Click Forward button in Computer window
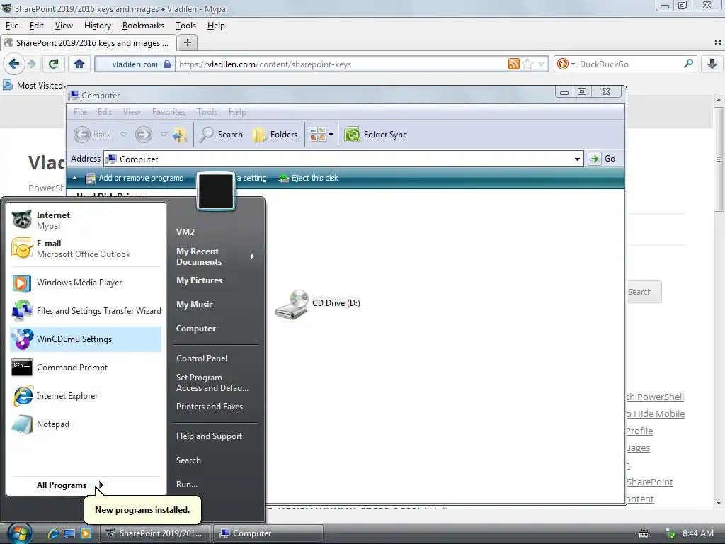 pos(143,135)
